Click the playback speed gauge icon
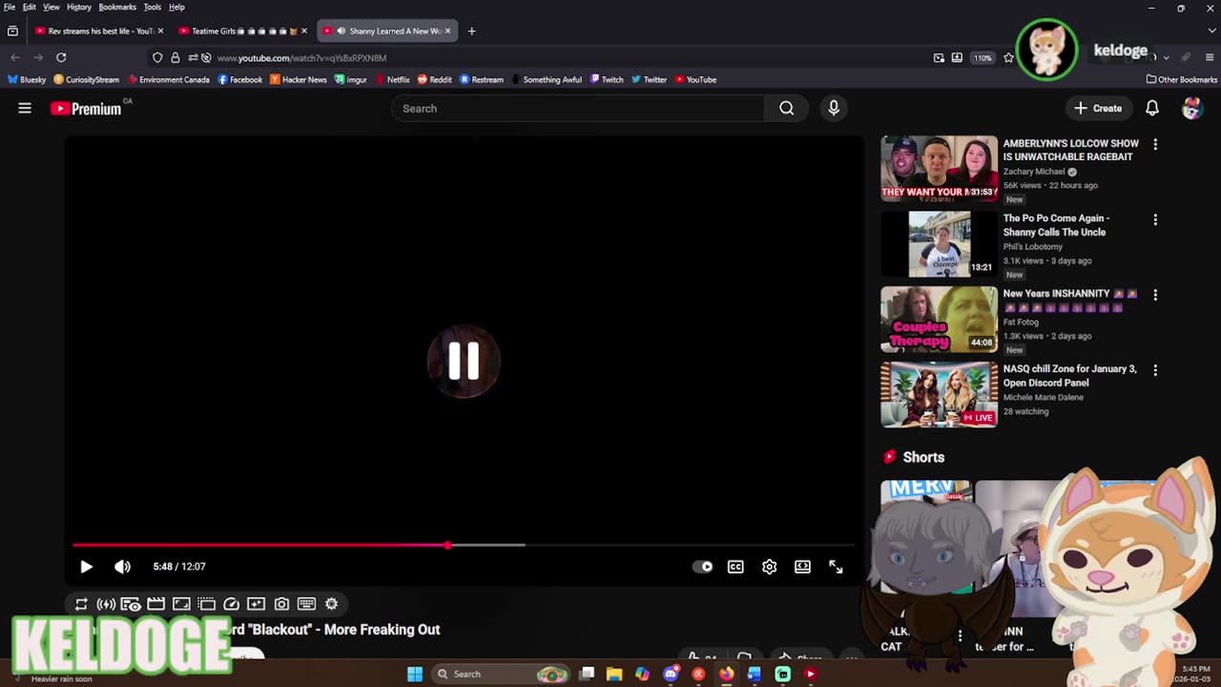 pyautogui.click(x=231, y=604)
